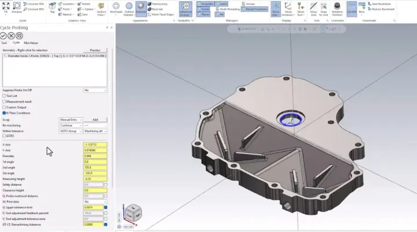Select the Wireframe appearance icon

coord(116,8)
